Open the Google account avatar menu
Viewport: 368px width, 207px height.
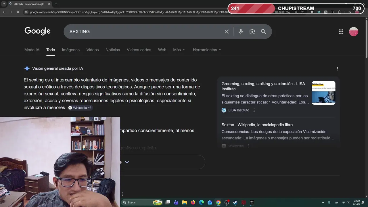click(353, 32)
